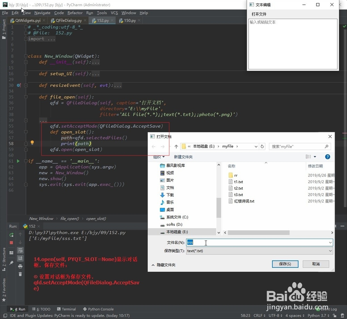Click the Project tool window sidebar button
The width and height of the screenshot is (347, 319).
tap(4, 29)
